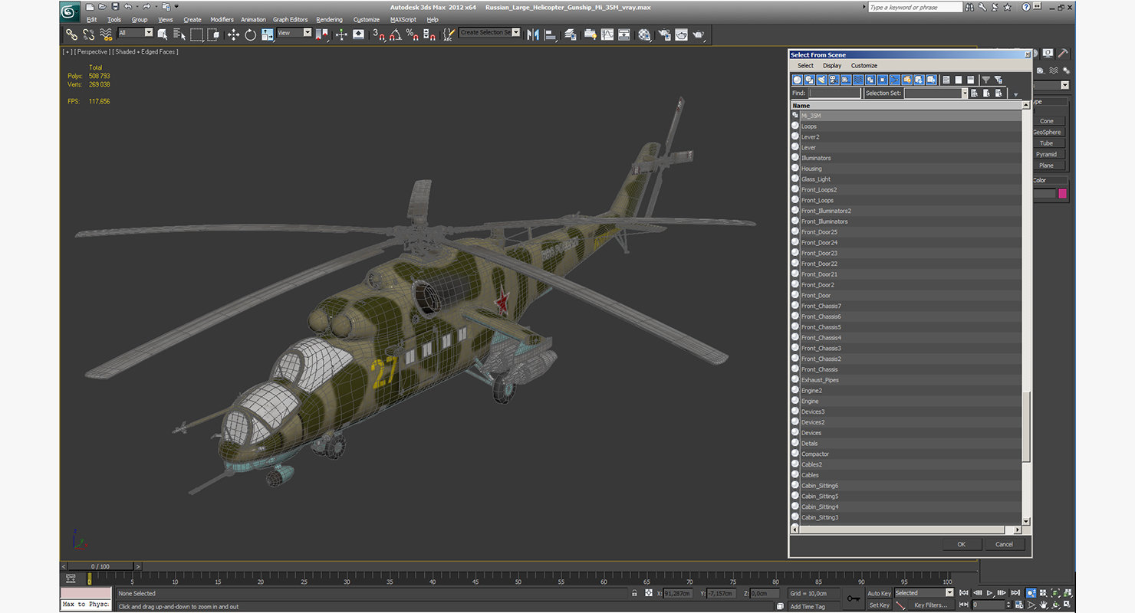
Task: Click the Render Production teapot icon
Action: (x=698, y=34)
